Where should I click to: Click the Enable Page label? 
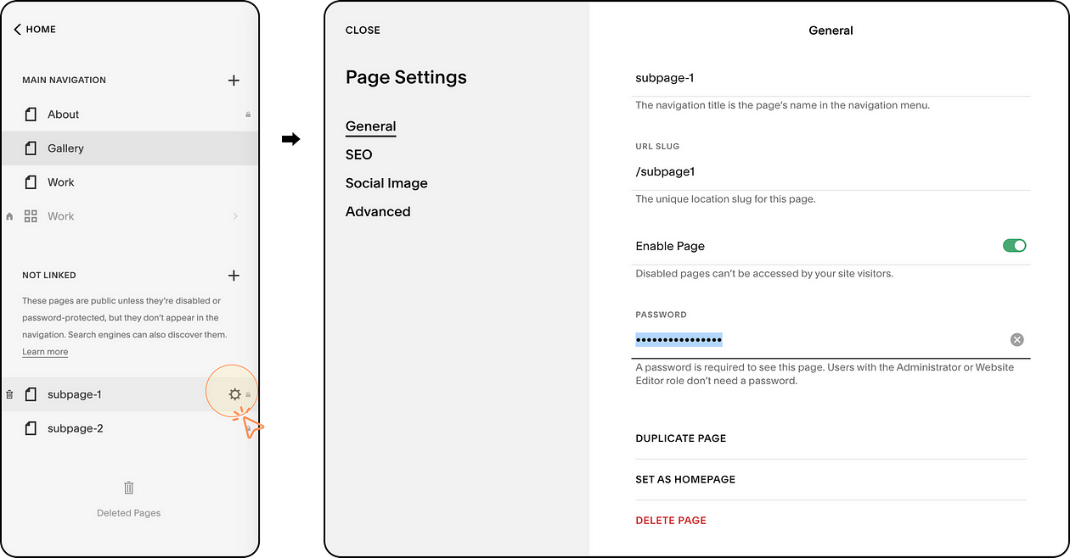(670, 246)
